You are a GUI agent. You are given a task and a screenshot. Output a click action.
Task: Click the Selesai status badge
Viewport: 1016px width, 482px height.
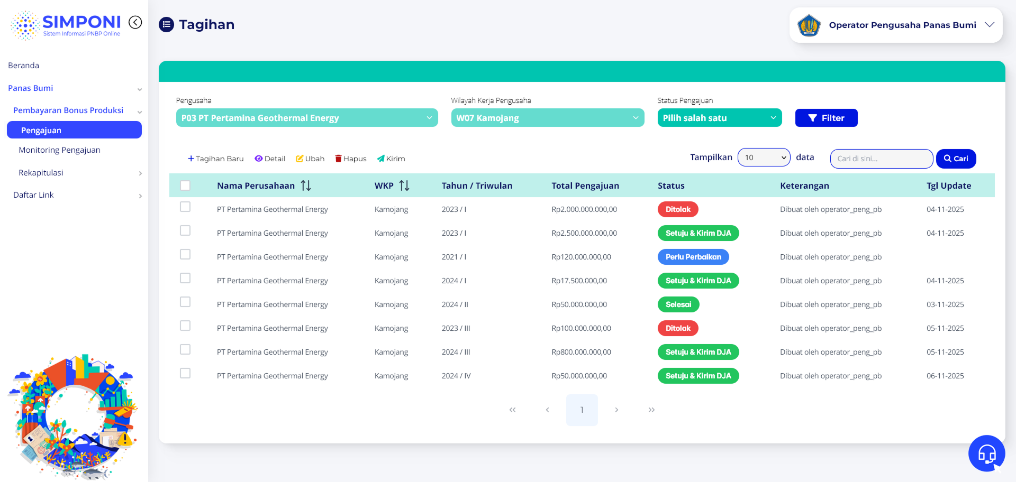678,304
